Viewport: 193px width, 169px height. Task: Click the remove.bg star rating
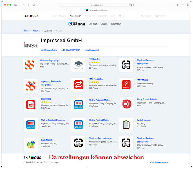pos(94,62)
